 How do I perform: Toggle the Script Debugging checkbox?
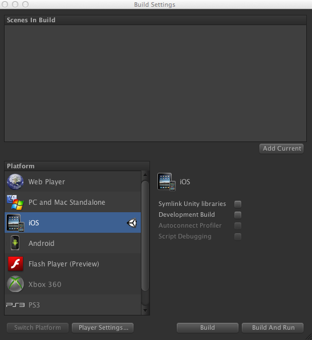[238, 237]
